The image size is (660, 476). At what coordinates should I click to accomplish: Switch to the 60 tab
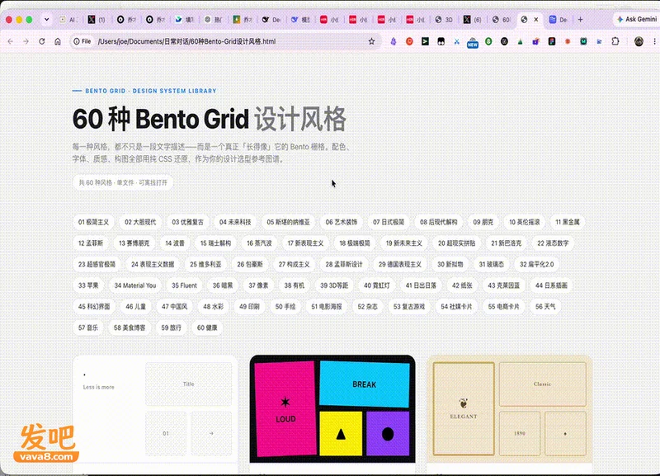click(502, 19)
